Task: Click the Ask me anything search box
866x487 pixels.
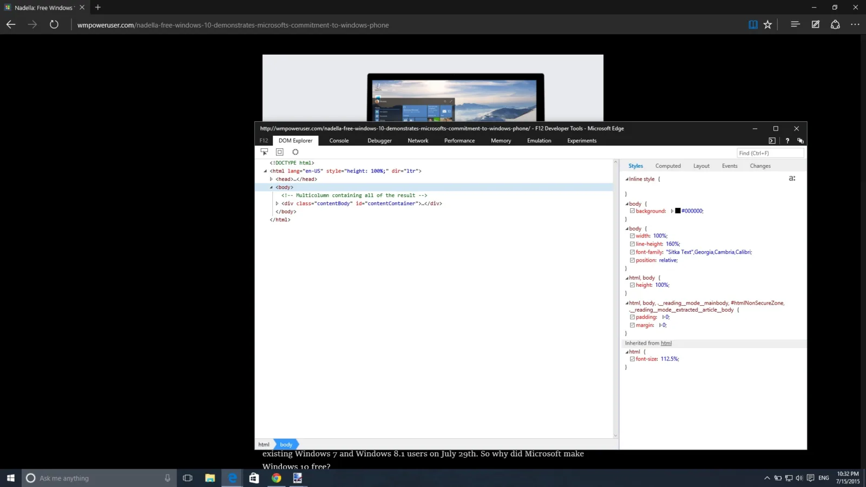Action: coord(99,478)
